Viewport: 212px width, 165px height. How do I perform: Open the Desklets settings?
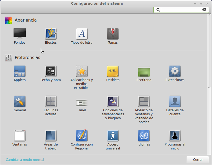113,71
